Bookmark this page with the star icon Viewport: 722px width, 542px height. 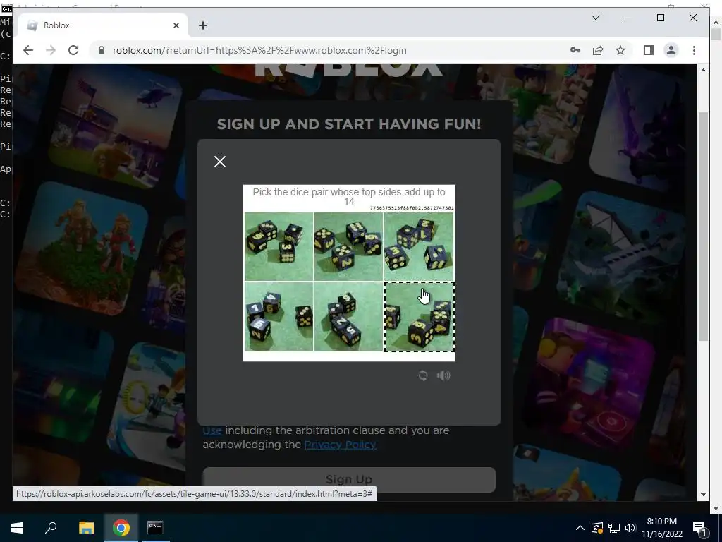point(620,50)
